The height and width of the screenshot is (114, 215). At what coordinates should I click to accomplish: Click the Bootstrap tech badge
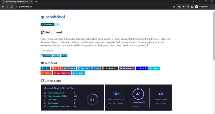tap(127, 68)
